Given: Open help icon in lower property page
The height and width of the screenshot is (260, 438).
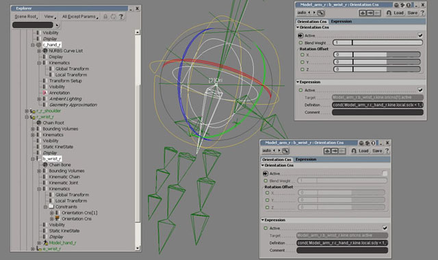Looking at the screenshot, I should pos(387,151).
